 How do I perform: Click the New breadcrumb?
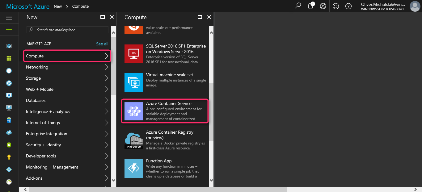(58, 6)
